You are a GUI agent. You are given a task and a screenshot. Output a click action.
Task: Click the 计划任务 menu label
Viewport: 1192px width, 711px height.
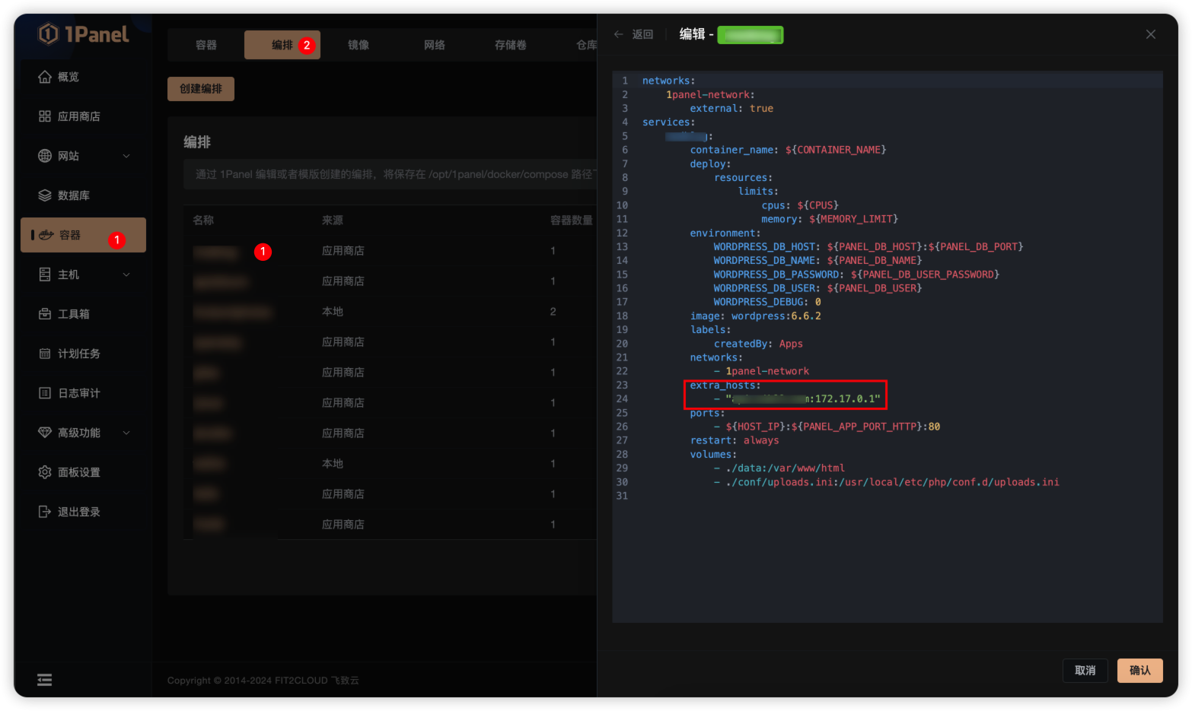point(79,354)
